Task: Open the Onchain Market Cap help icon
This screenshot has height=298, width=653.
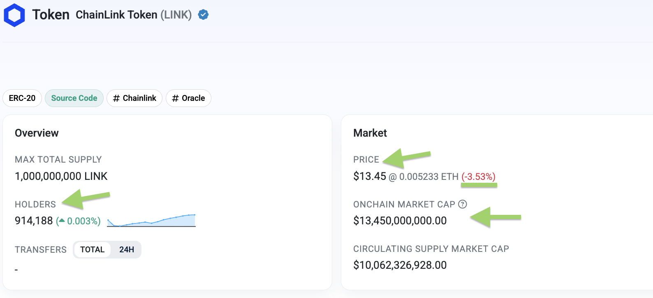Action: tap(463, 204)
